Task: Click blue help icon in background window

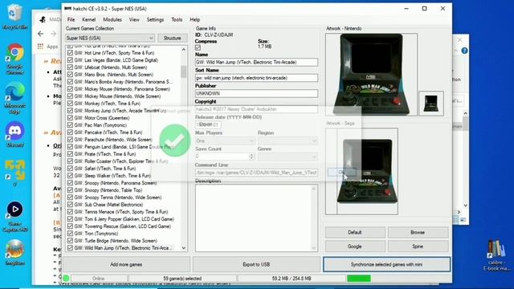Action: coord(464,51)
